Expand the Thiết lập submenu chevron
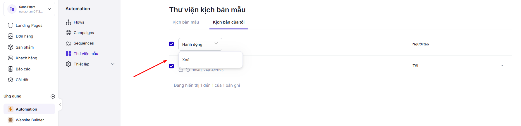Image resolution: width=521 pixels, height=126 pixels. (x=113, y=64)
